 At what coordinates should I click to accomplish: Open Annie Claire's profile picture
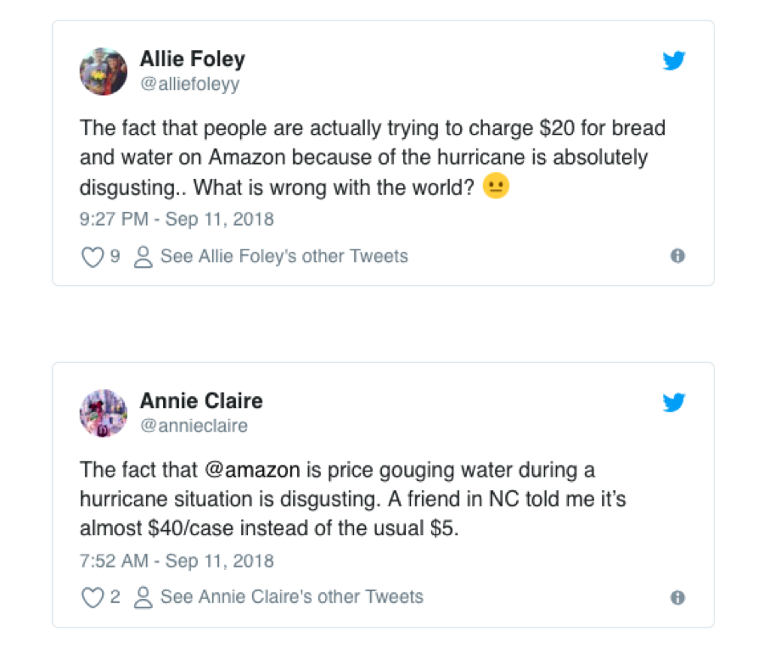click(x=104, y=413)
